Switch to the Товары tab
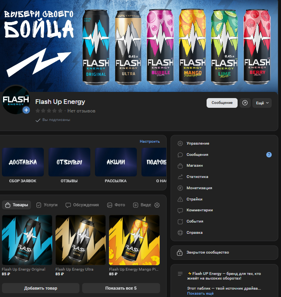The image size is (281, 297). tap(17, 205)
